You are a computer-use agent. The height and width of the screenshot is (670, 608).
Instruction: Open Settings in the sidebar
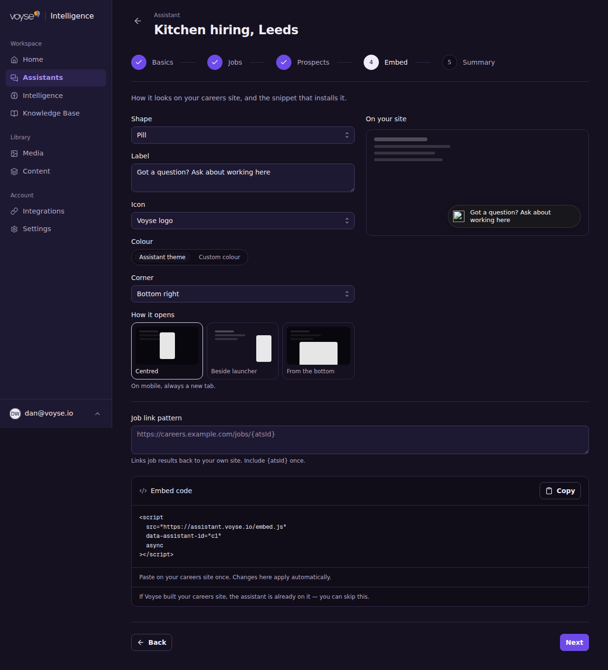[56, 229]
